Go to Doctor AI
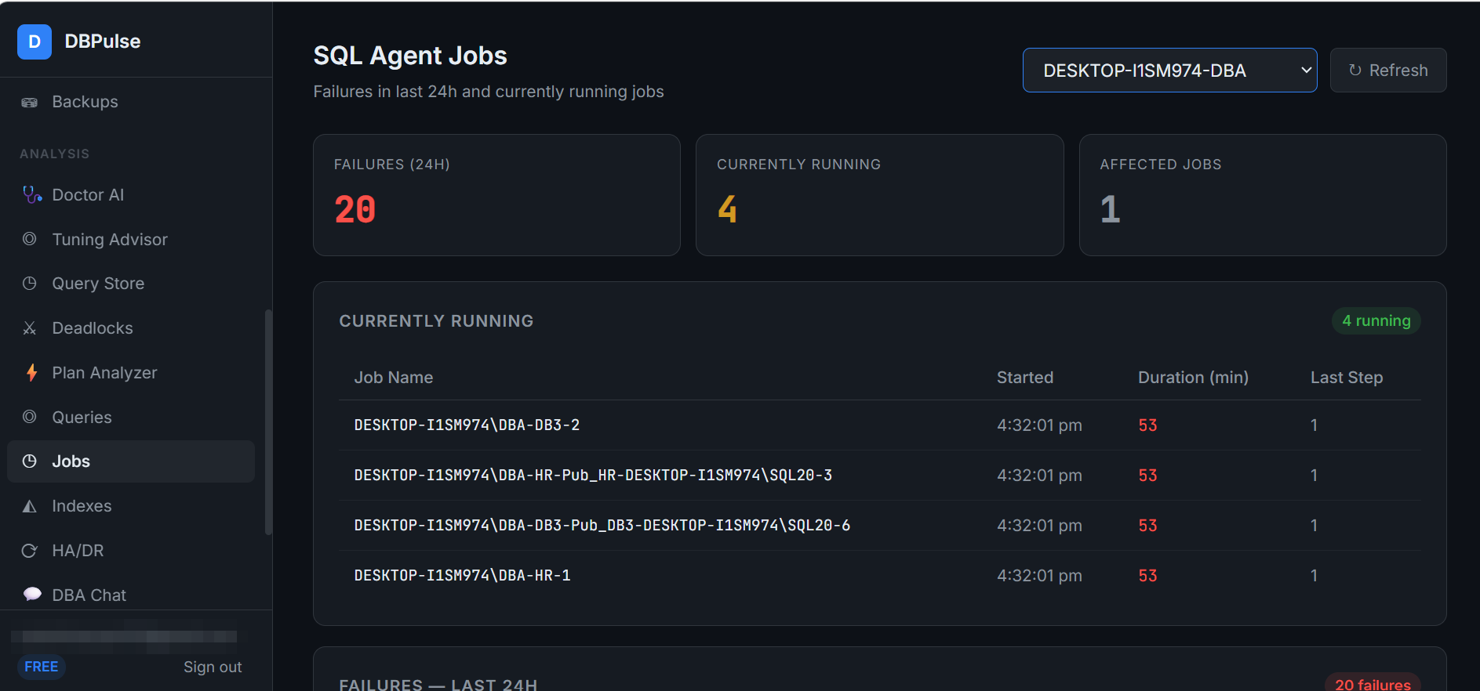 coord(131,195)
